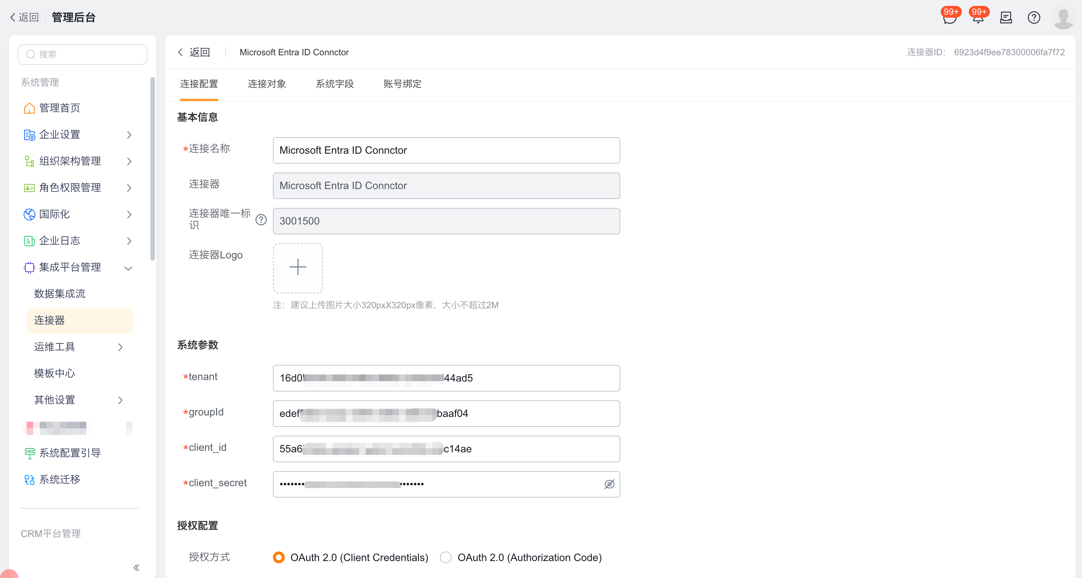Viewport: 1082px width, 578px height.
Task: Click the task list icon in header
Action: (x=1006, y=18)
